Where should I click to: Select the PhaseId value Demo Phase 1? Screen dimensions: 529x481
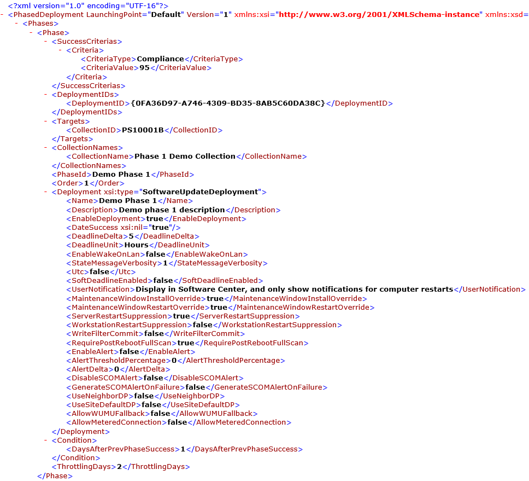tap(121, 175)
